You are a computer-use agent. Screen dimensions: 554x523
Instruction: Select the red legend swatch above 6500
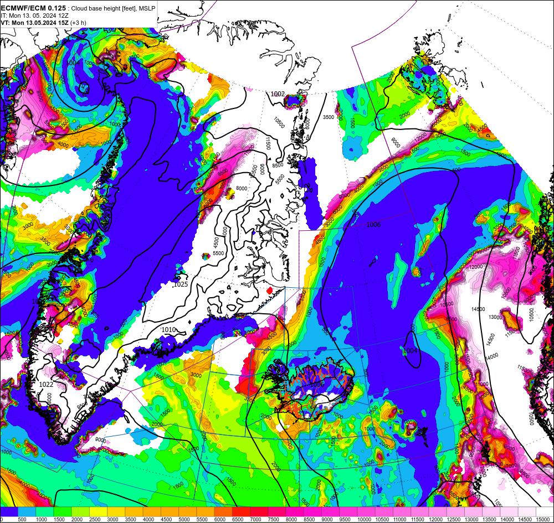click(x=242, y=512)
